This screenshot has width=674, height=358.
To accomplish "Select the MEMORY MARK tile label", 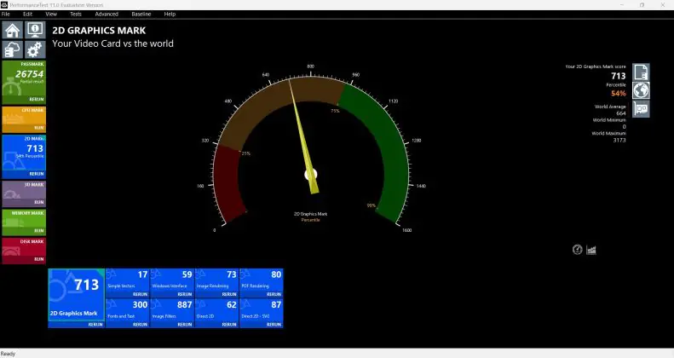I will tap(28, 213).
